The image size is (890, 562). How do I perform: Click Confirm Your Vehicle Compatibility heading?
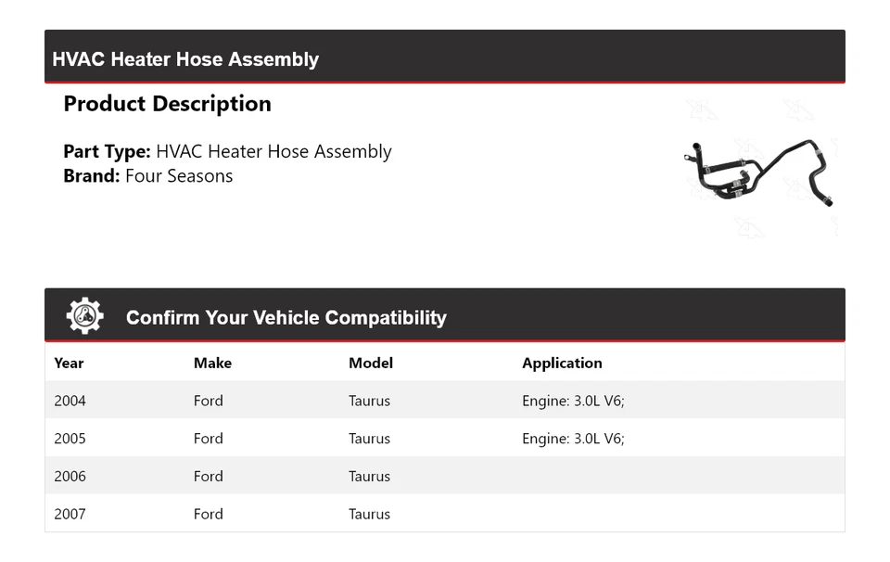pos(286,318)
